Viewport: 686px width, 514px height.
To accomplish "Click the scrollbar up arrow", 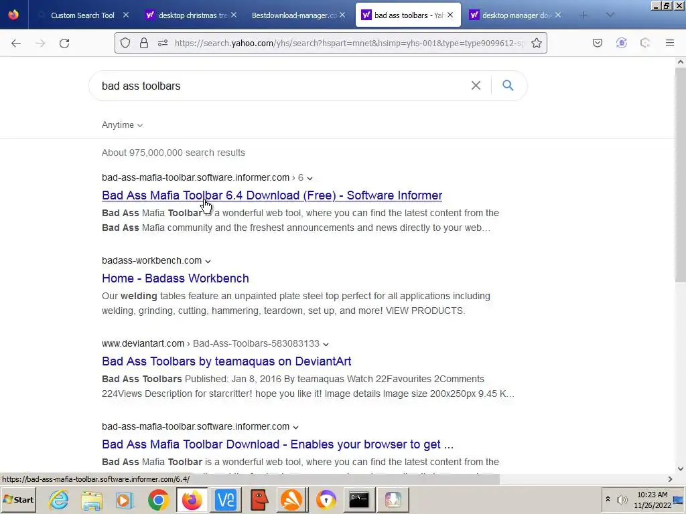I will (x=681, y=62).
